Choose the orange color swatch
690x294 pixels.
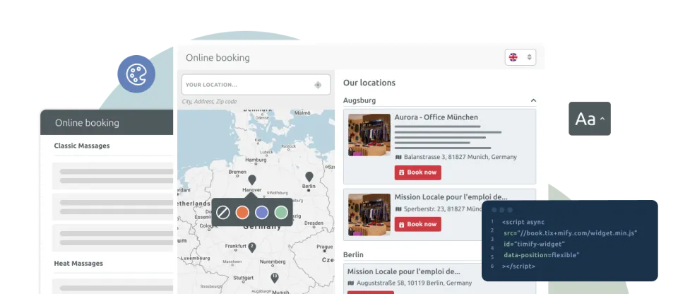coord(242,213)
